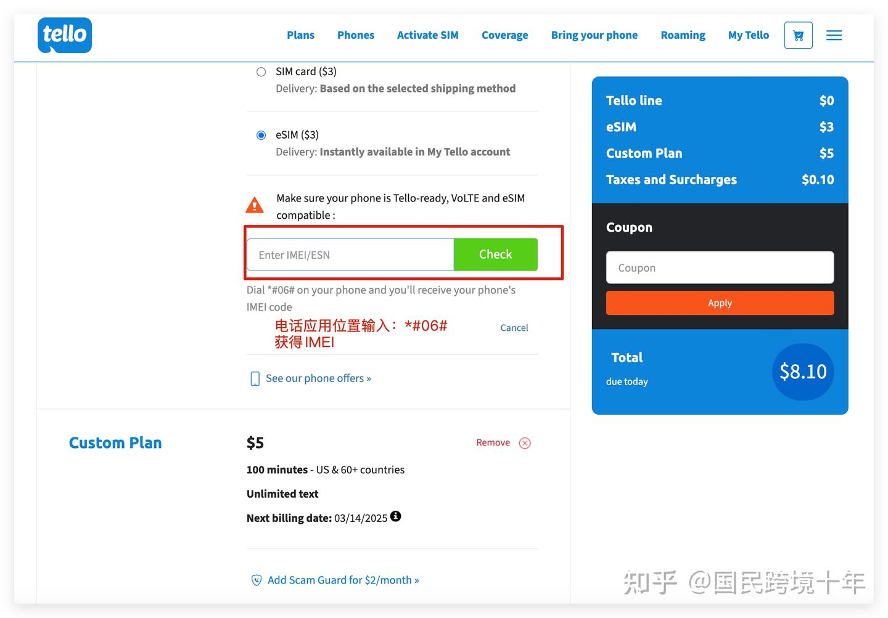Image resolution: width=888 pixels, height=618 pixels.
Task: Click the Dial *#06# instruction text
Action: [381, 299]
